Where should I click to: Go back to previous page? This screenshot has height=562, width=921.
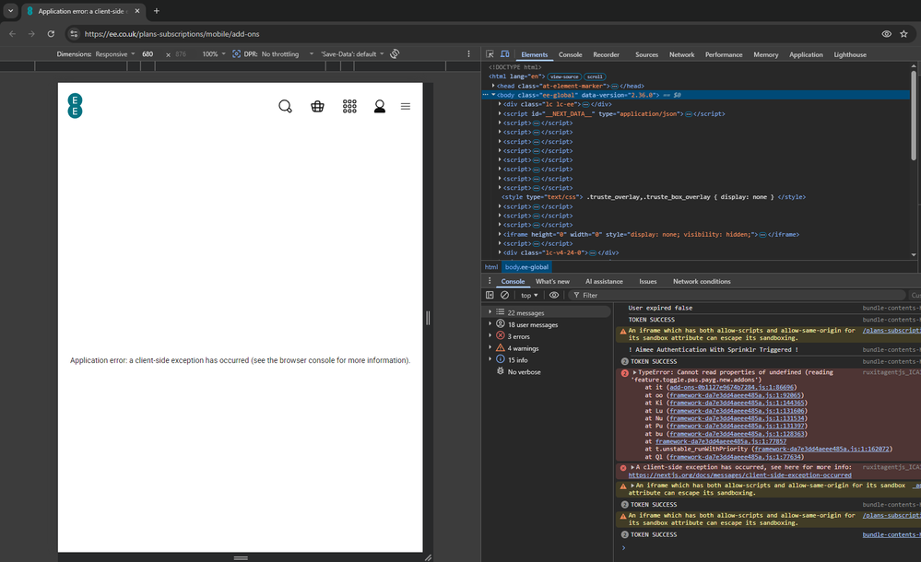pos(12,34)
